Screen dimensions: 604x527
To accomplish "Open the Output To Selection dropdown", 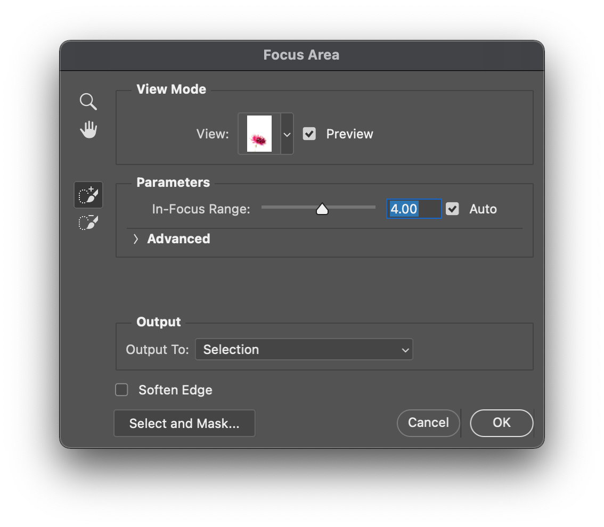I will pyautogui.click(x=304, y=349).
